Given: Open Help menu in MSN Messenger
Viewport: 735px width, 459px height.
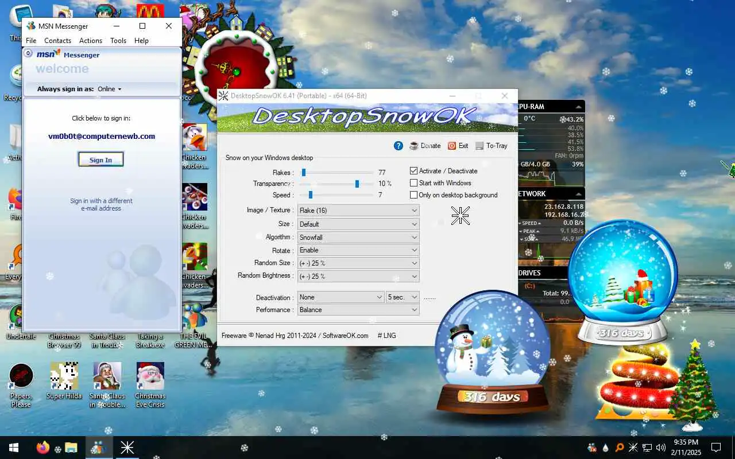Looking at the screenshot, I should [x=141, y=41].
